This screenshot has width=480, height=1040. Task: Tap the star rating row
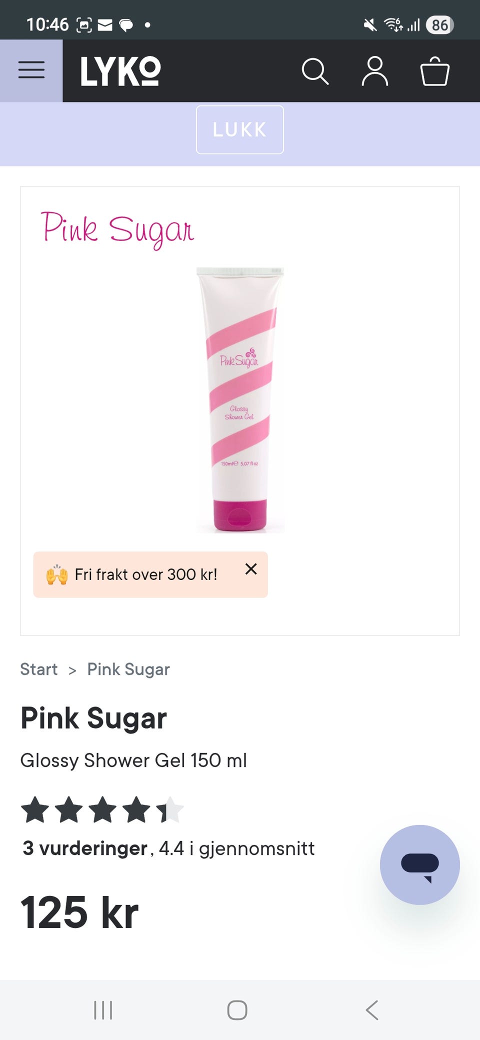pyautogui.click(x=102, y=810)
